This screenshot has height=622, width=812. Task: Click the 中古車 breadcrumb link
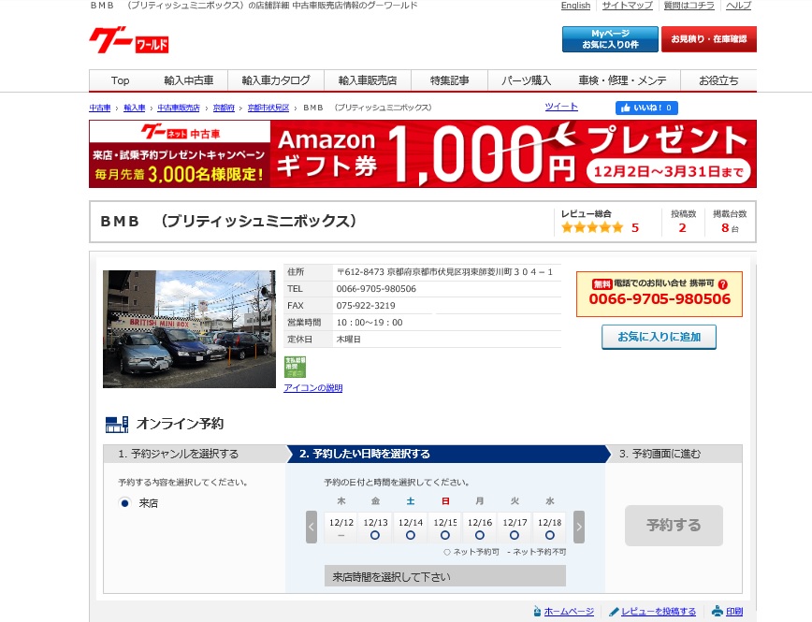click(100, 108)
